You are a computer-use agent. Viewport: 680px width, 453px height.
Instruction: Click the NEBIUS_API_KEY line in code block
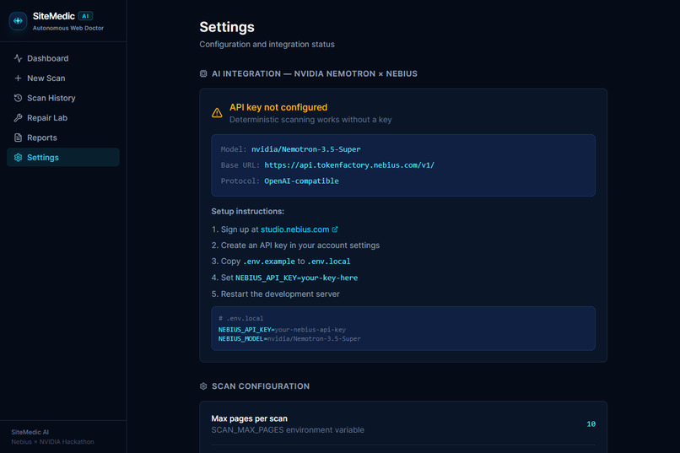[282, 330]
